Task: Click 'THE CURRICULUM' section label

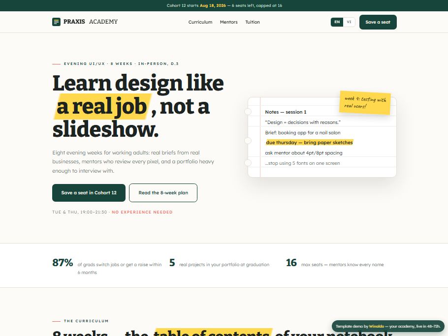Action: (x=86, y=321)
